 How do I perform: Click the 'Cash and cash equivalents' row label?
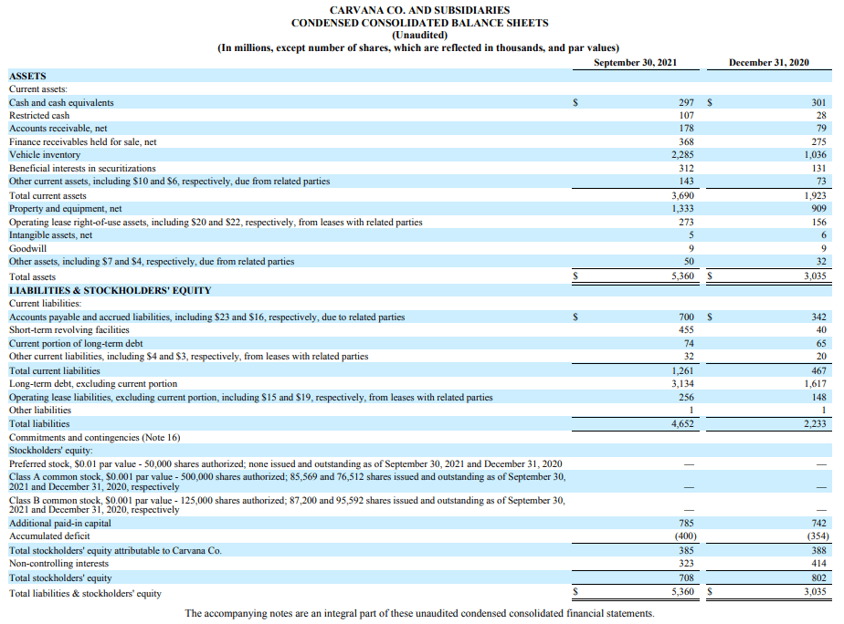[x=61, y=103]
